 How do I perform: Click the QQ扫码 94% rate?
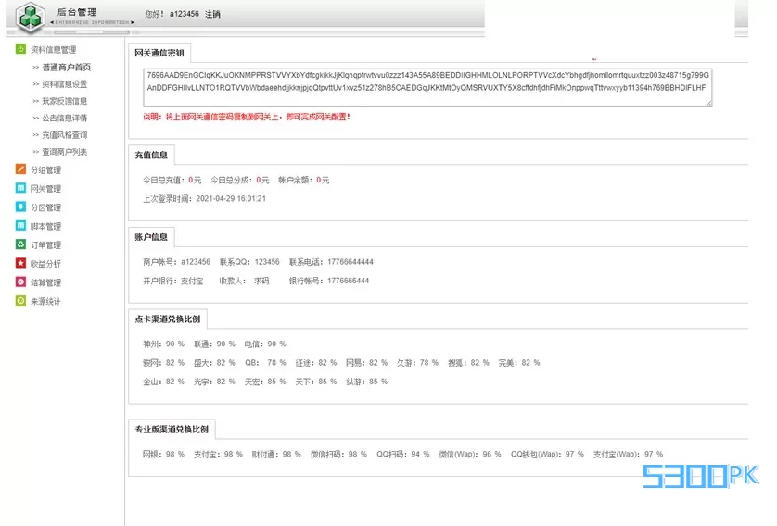click(402, 455)
